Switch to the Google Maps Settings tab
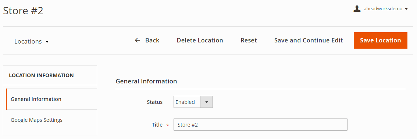 [51, 120]
